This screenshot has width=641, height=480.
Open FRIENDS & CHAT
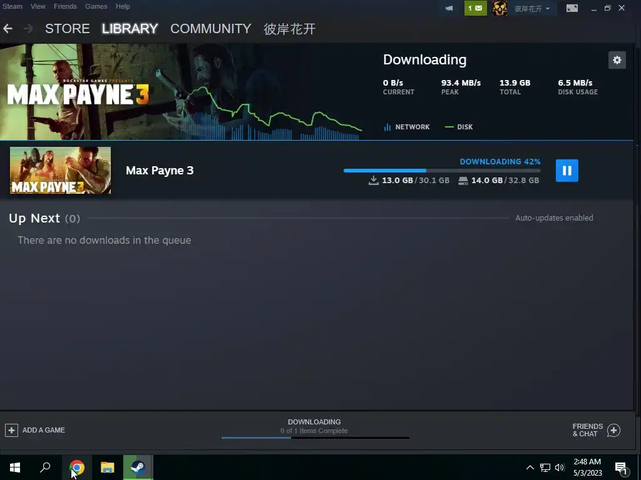tap(596, 430)
